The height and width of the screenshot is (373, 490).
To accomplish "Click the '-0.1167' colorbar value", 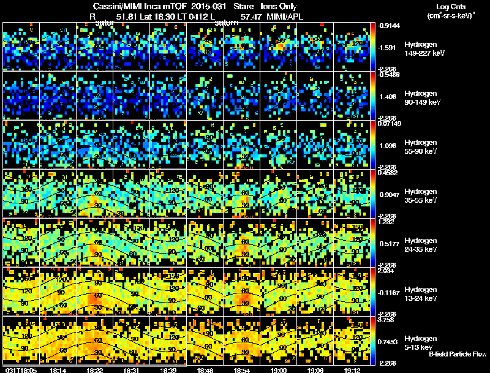I will (389, 293).
